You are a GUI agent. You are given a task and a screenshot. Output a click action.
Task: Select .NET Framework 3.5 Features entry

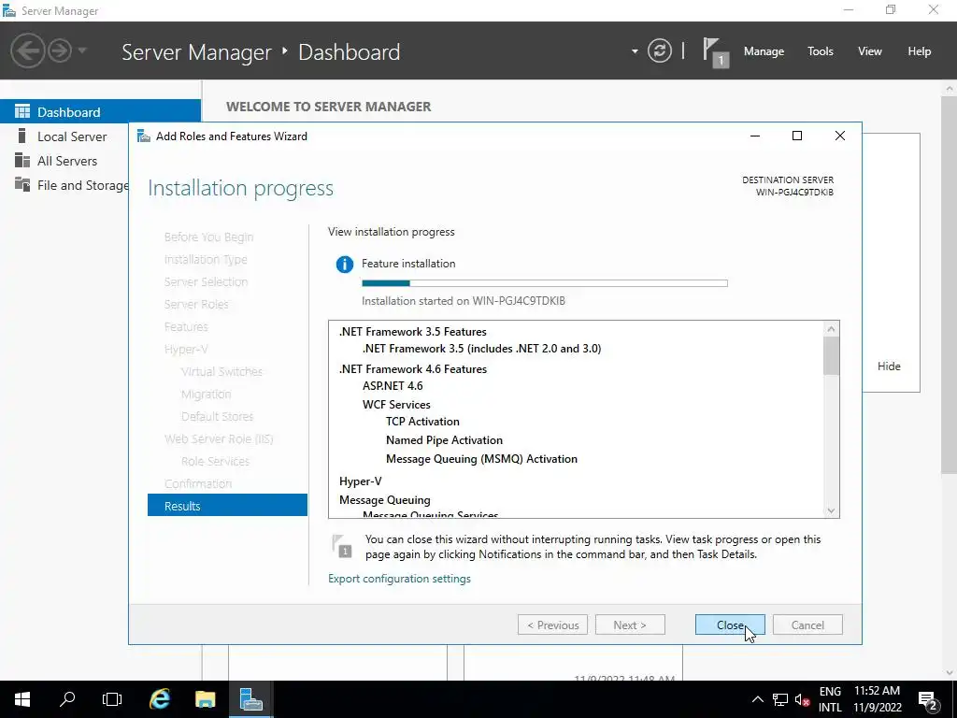412,332
